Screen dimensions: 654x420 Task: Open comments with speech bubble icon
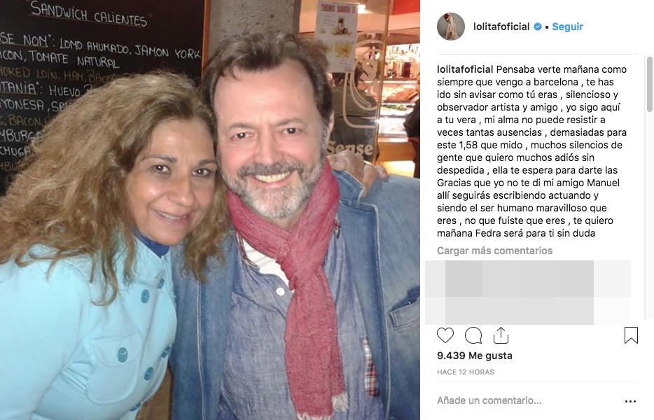click(473, 335)
